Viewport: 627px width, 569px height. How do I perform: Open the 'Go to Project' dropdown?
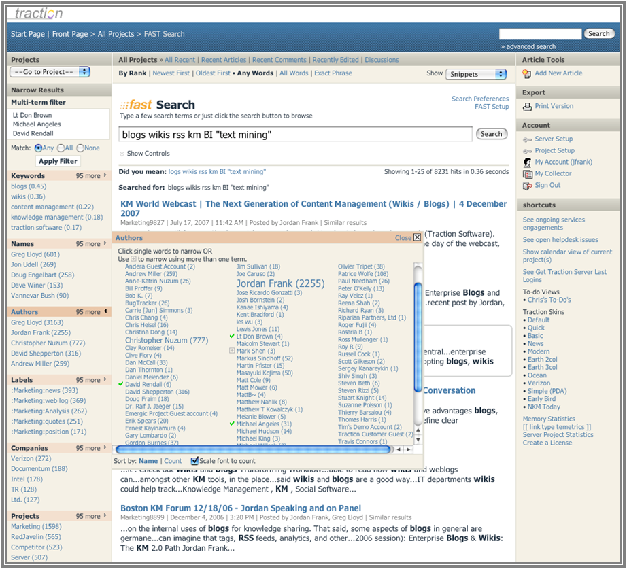50,72
